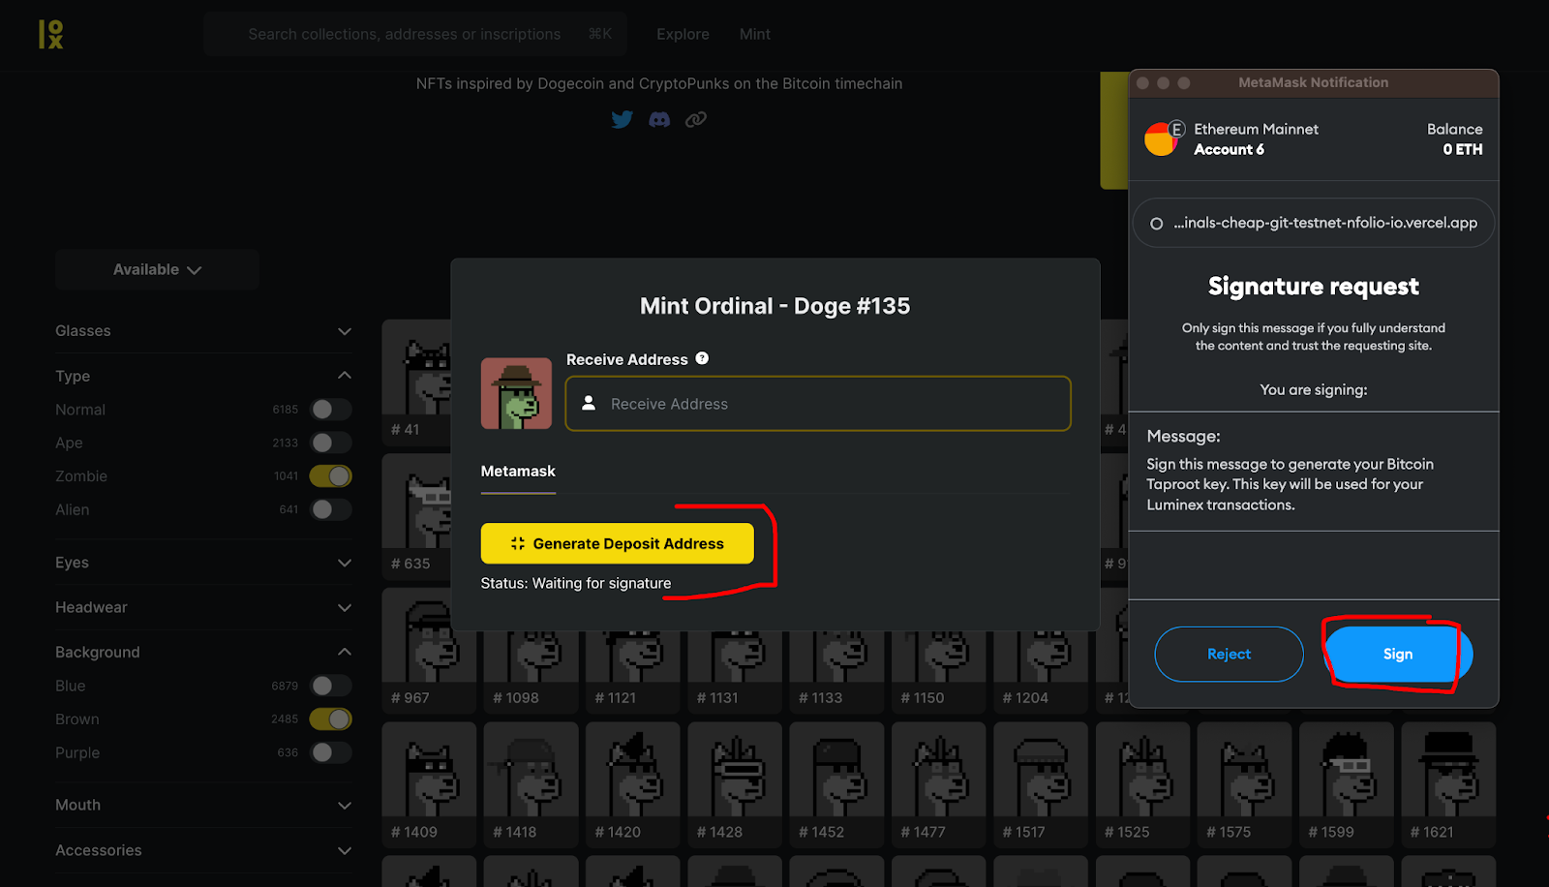Open Doge #1428 thumbnail
1549x887 pixels.
[735, 784]
